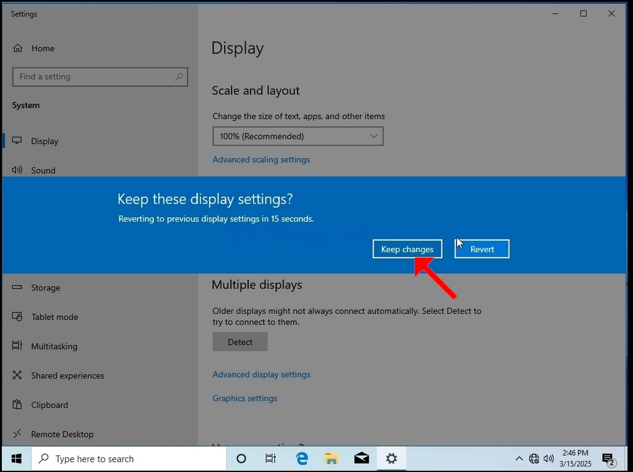This screenshot has width=633, height=472.
Task: Open the Windows Start menu
Action: 17,458
